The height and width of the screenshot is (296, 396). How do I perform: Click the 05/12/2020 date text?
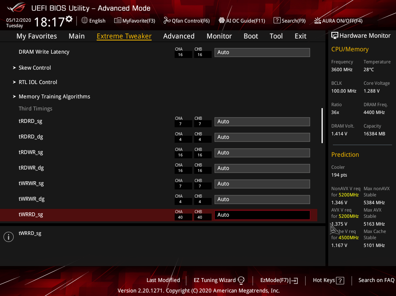18,20
